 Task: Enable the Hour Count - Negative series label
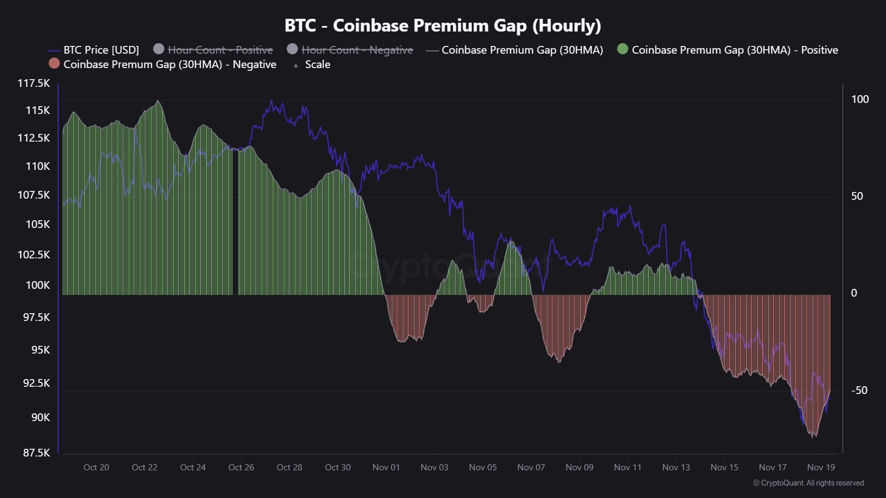pyautogui.click(x=357, y=50)
